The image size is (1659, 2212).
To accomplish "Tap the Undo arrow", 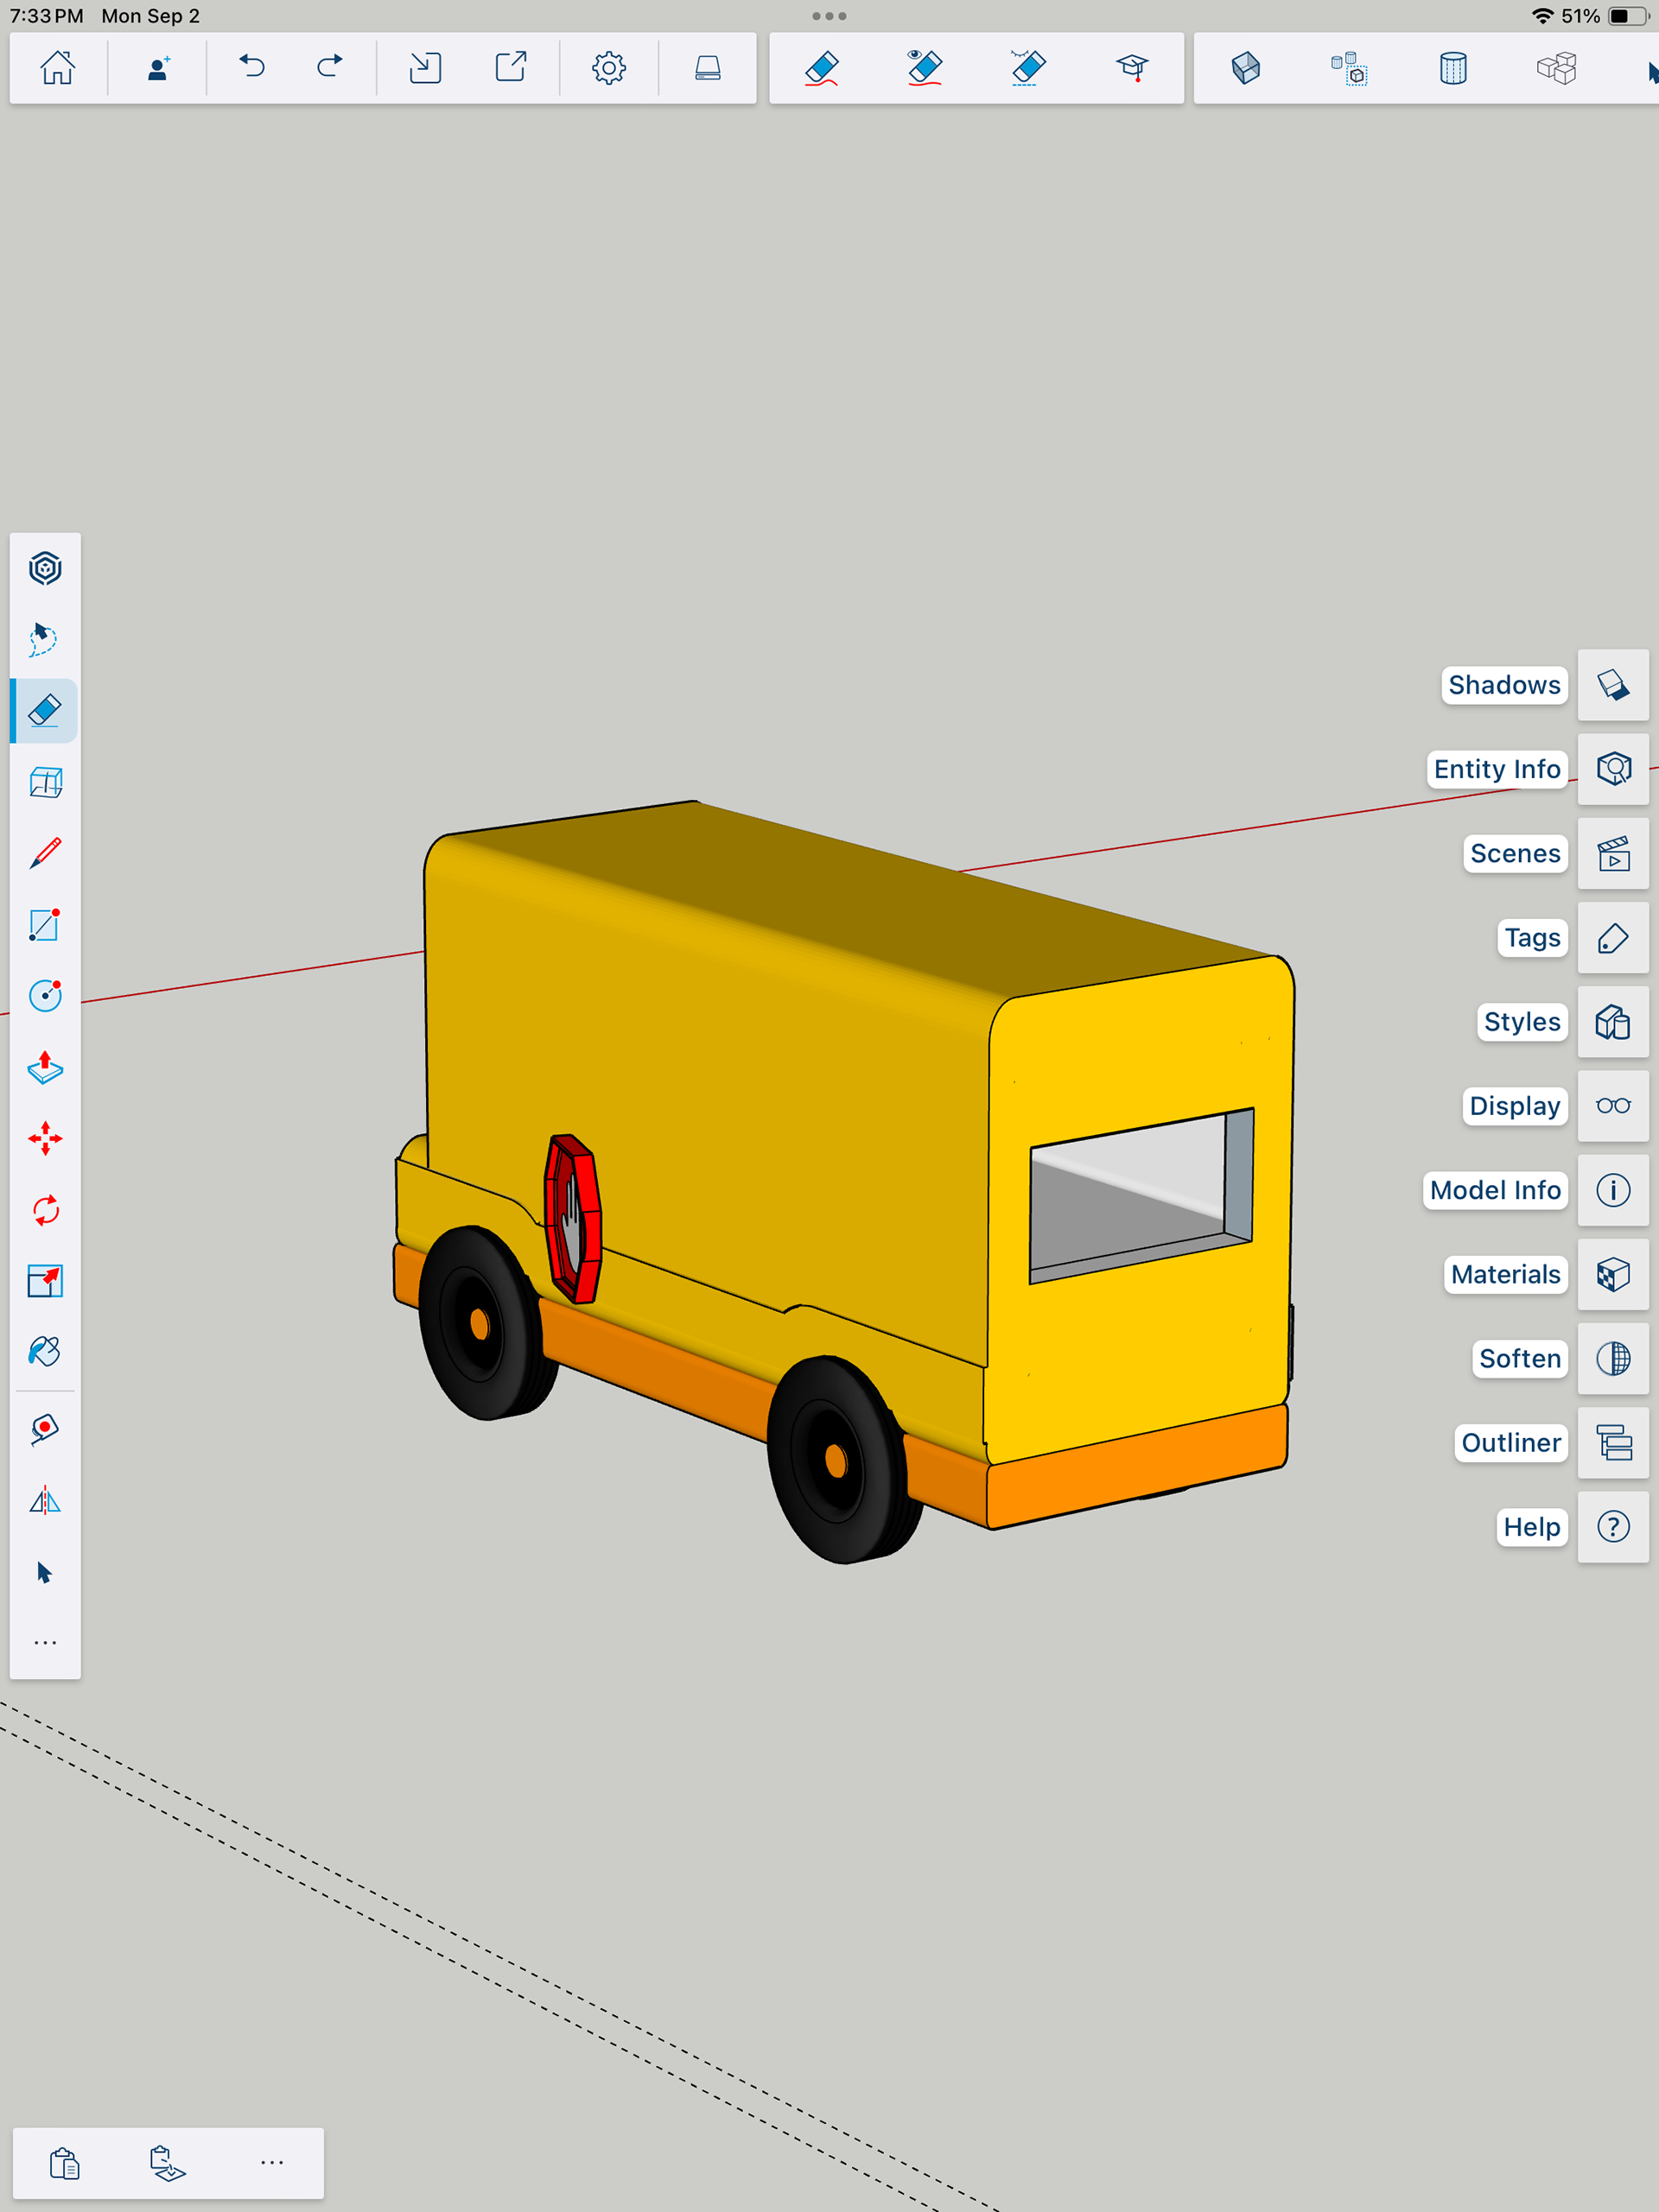I will pyautogui.click(x=252, y=67).
